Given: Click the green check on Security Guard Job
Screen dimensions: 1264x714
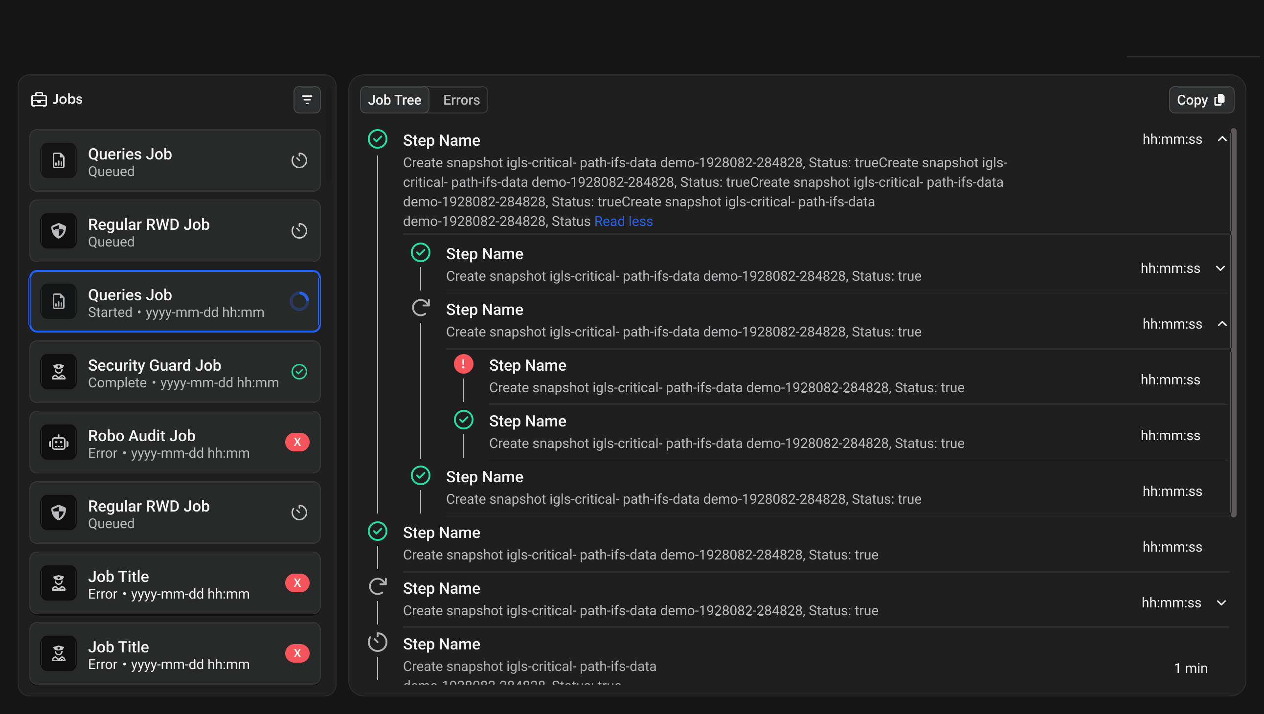Looking at the screenshot, I should point(299,372).
